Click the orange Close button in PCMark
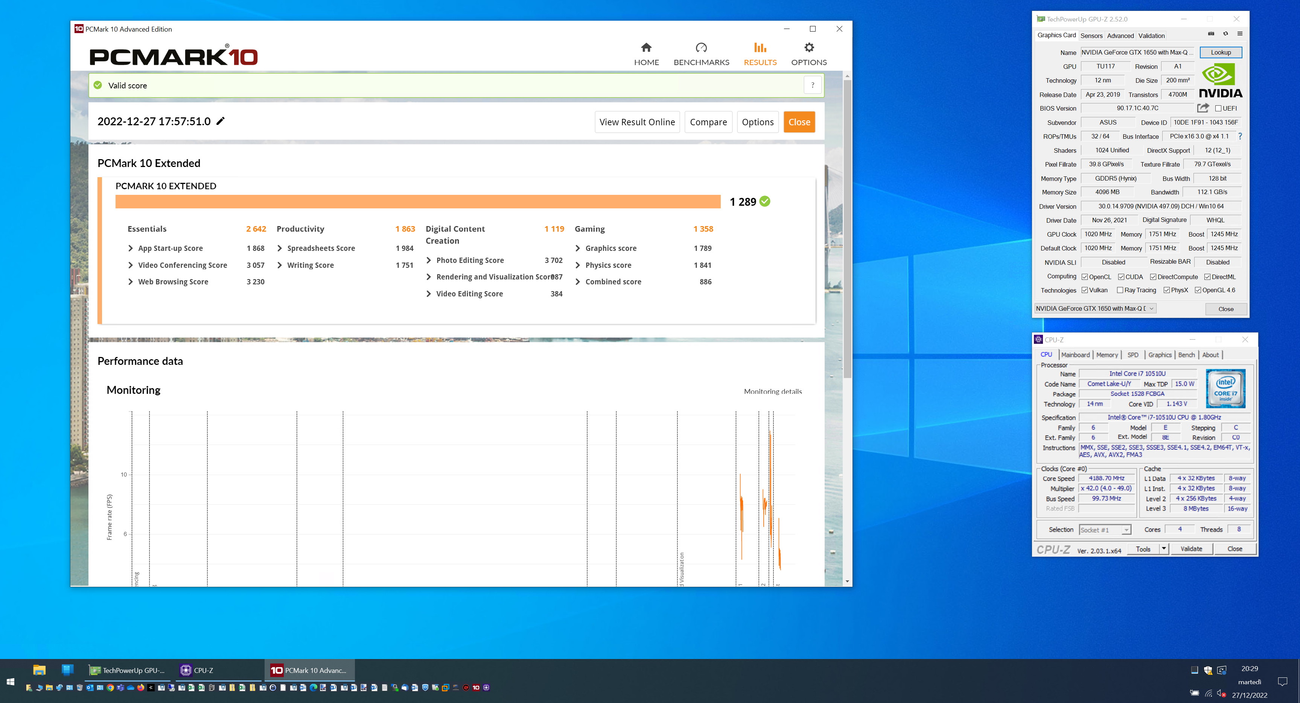Screen dimensions: 1300x703 click(x=799, y=122)
